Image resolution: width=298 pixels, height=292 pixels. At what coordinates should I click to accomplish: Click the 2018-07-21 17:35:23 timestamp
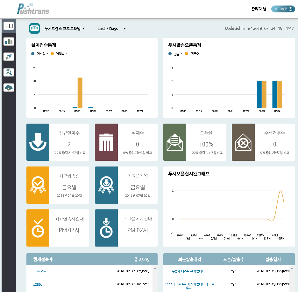pyautogui.click(x=133, y=271)
